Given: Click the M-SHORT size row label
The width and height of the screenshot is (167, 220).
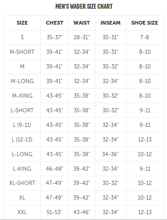Looking at the screenshot, I should pyautogui.click(x=22, y=52).
